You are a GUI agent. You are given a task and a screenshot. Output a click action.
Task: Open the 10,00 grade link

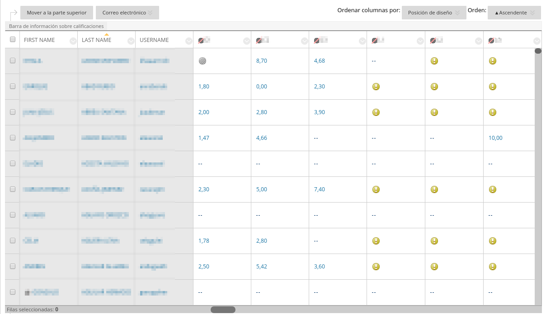point(495,138)
